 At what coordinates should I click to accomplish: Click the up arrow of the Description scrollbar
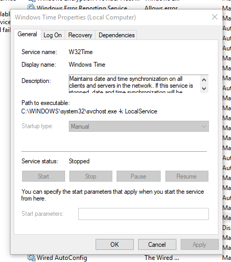(x=204, y=80)
